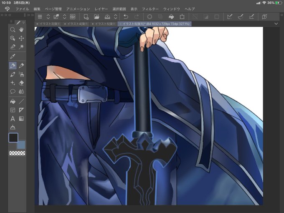Open the ファイル menu
Image resolution: width=284 pixels, height=213 pixels.
coord(22,9)
